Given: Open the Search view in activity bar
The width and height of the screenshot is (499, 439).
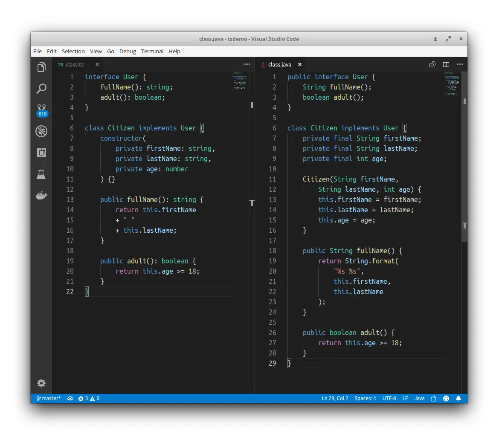Looking at the screenshot, I should point(41,88).
